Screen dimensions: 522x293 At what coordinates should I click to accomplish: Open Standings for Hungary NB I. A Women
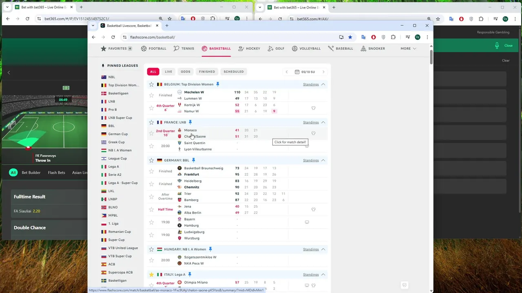pyautogui.click(x=311, y=249)
